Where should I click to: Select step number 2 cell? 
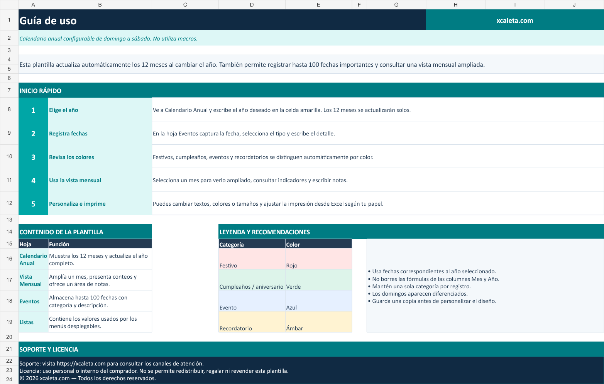[33, 133]
